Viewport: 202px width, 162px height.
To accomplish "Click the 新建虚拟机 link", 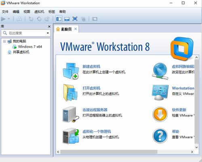I will tap(91, 66).
